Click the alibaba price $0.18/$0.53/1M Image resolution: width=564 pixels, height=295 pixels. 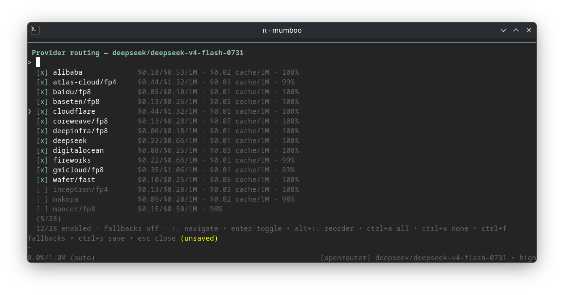coord(168,72)
